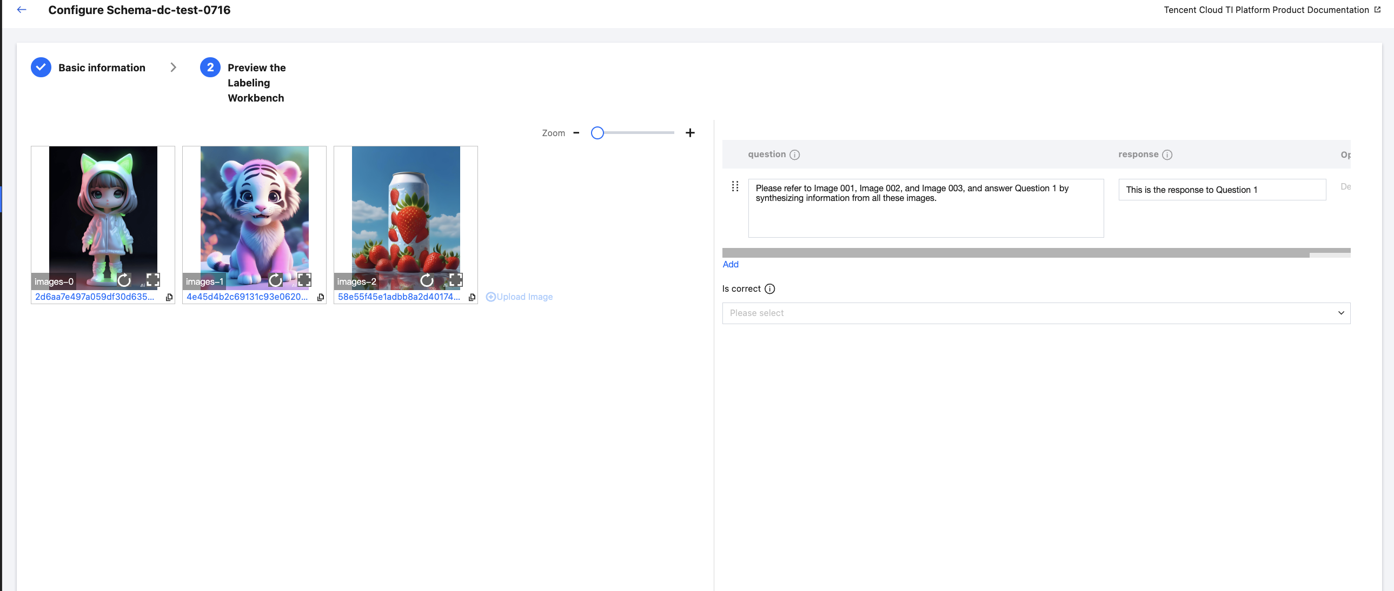Rotate the images-0 thumbnail
This screenshot has height=591, width=1394.
click(x=124, y=280)
